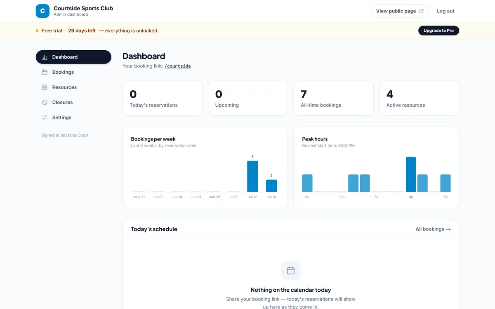Click the 'Peak hours' chart title

(x=315, y=139)
